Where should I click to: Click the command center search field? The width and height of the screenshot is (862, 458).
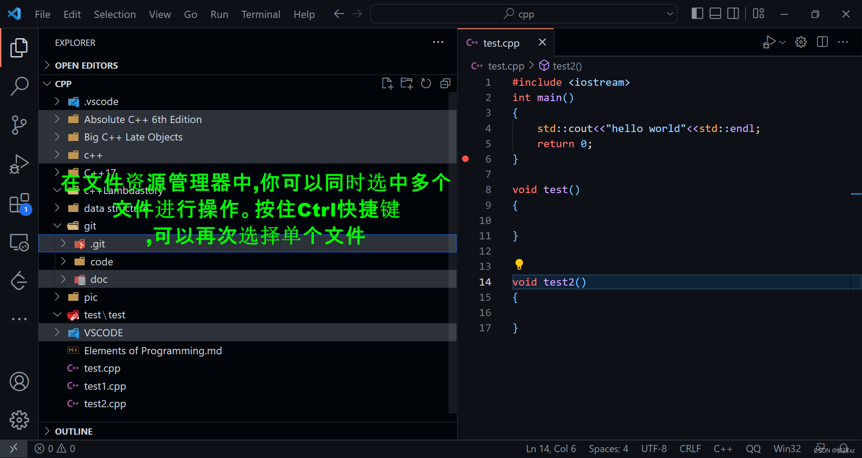click(x=523, y=14)
